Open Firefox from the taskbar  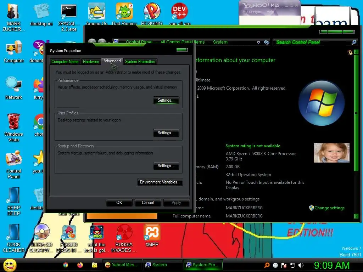click(80, 265)
